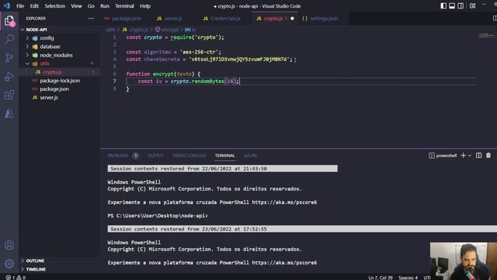Click the Explorer more actions ellipsis
Image resolution: width=497 pixels, height=280 pixels.
[91, 19]
